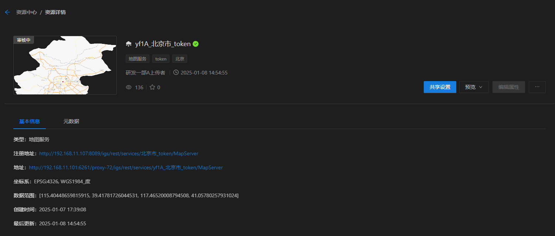Click 创建时间 value 2025-01-07 17:39:08
This screenshot has height=236, width=555.
pyautogui.click(x=62, y=209)
